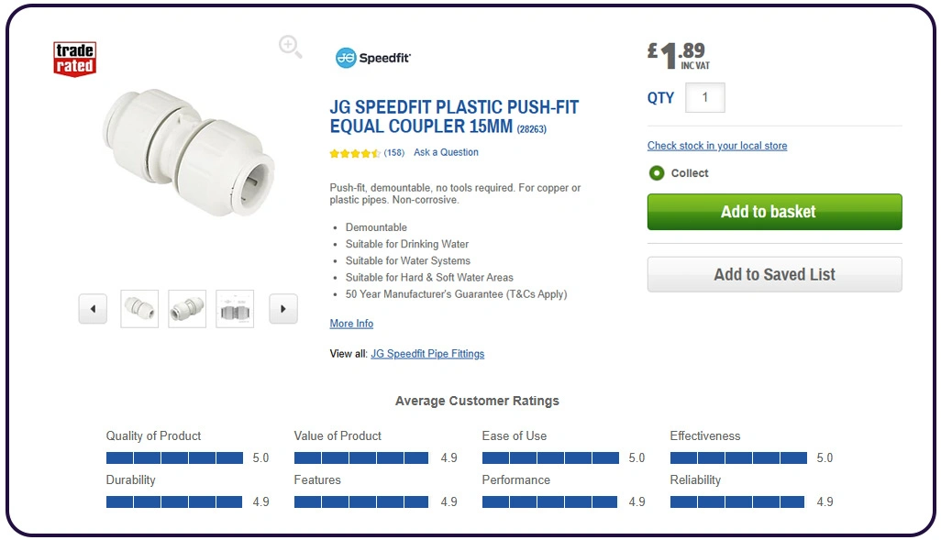
Task: Select the Collect delivery option
Action: click(x=656, y=173)
